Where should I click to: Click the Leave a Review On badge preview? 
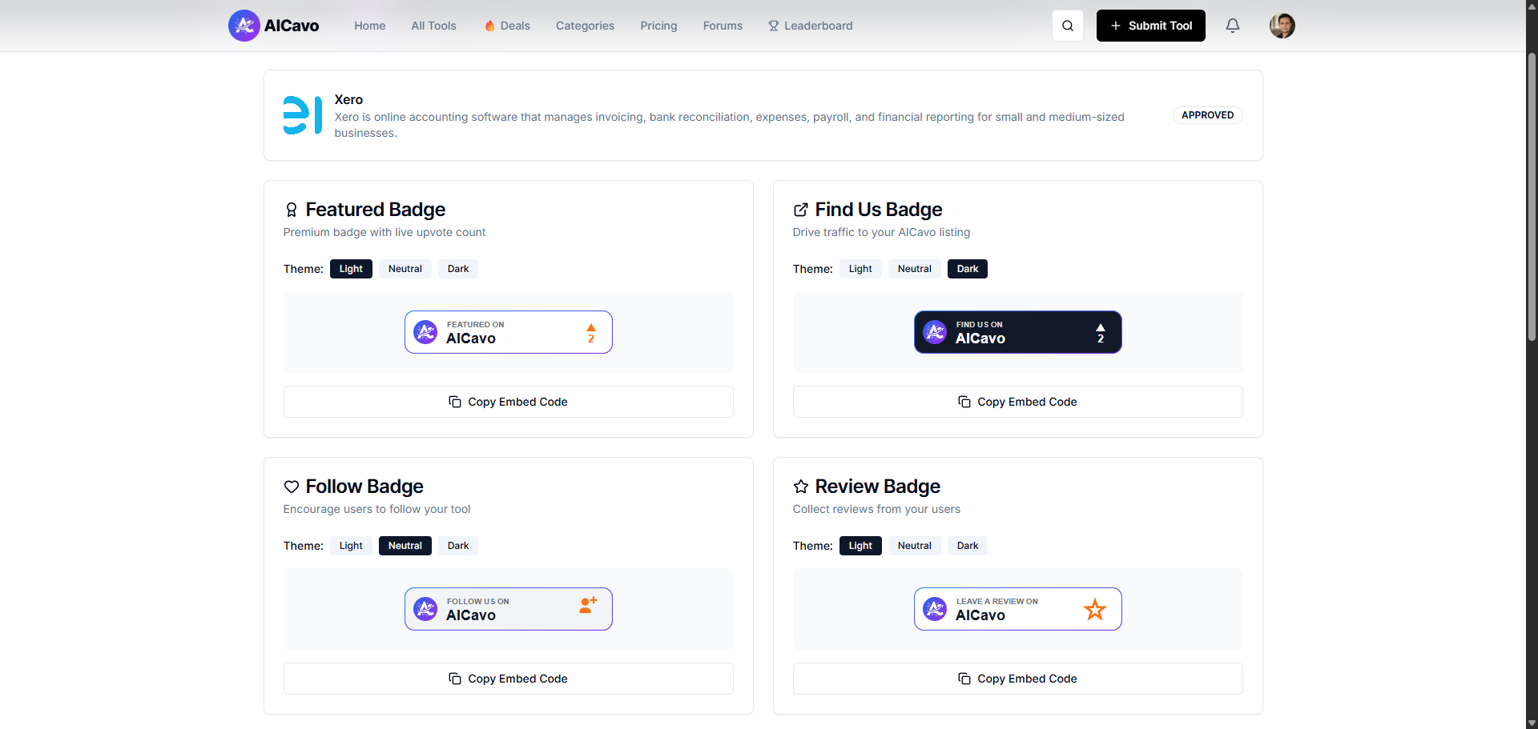[1018, 609]
